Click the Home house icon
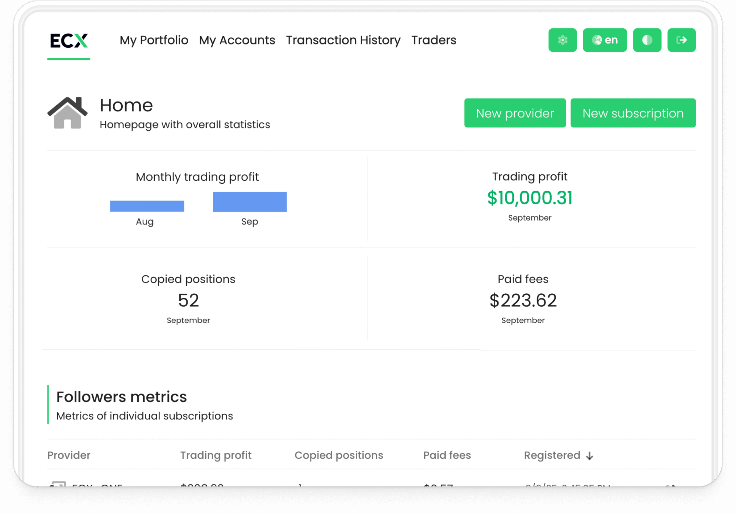The image size is (736, 513). (x=67, y=113)
